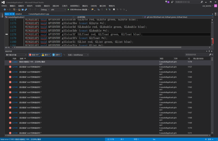Click the open file folder icon
Viewport: 218px width, 141px height.
pyautogui.click(x=19, y=10)
